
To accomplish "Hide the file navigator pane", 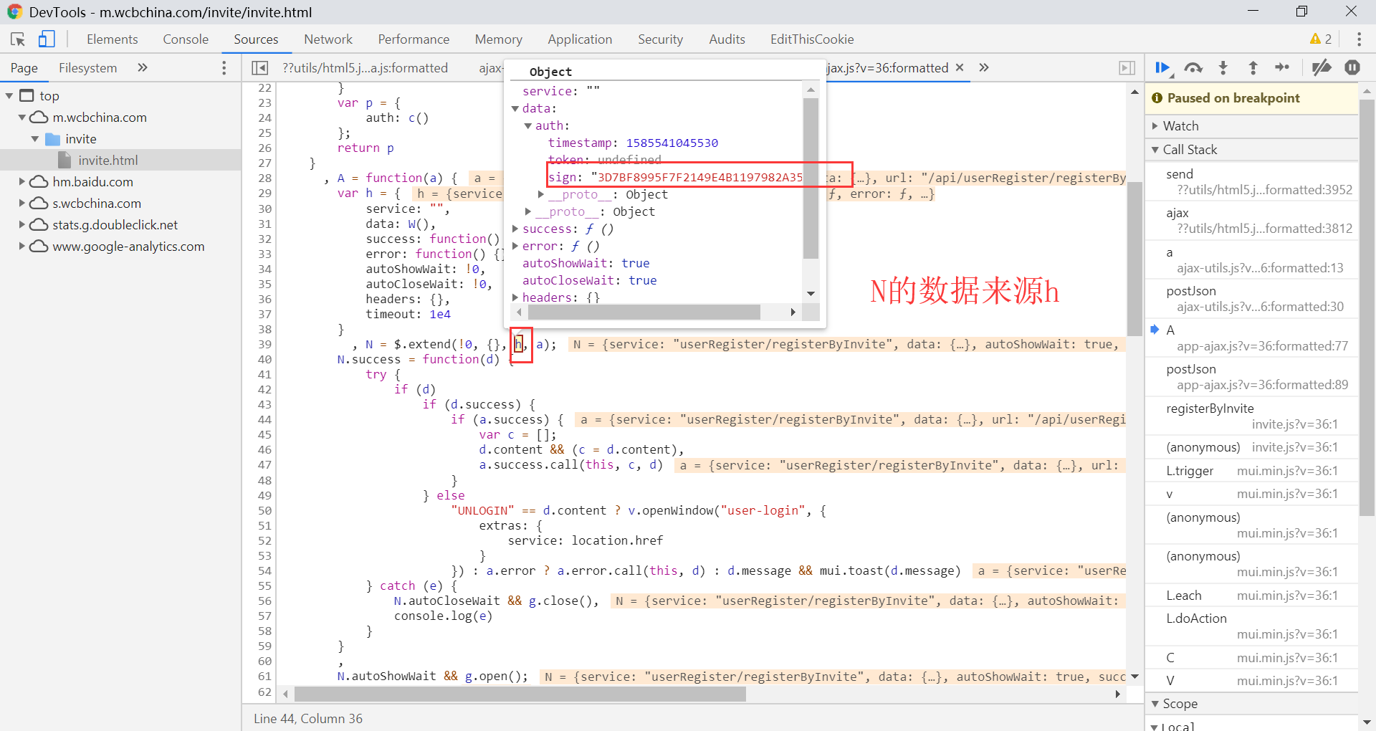I will pyautogui.click(x=259, y=67).
